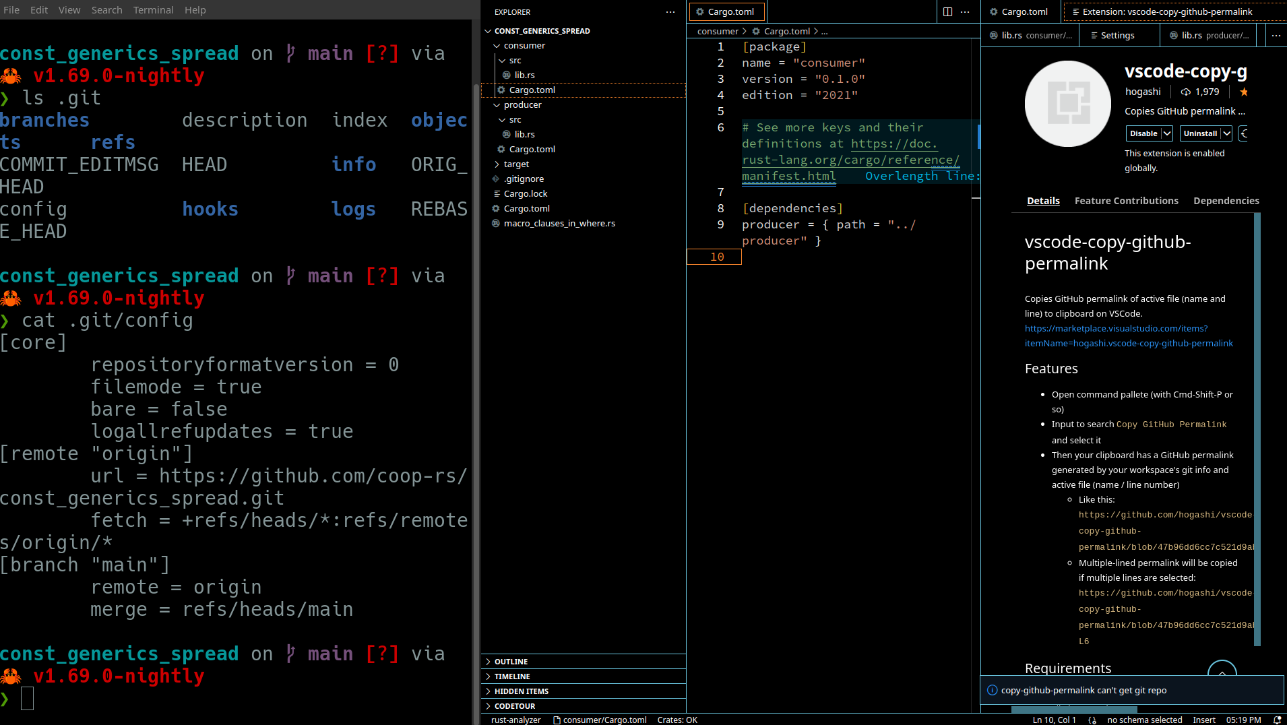
Task: Open the File menu in terminal
Action: coord(11,10)
